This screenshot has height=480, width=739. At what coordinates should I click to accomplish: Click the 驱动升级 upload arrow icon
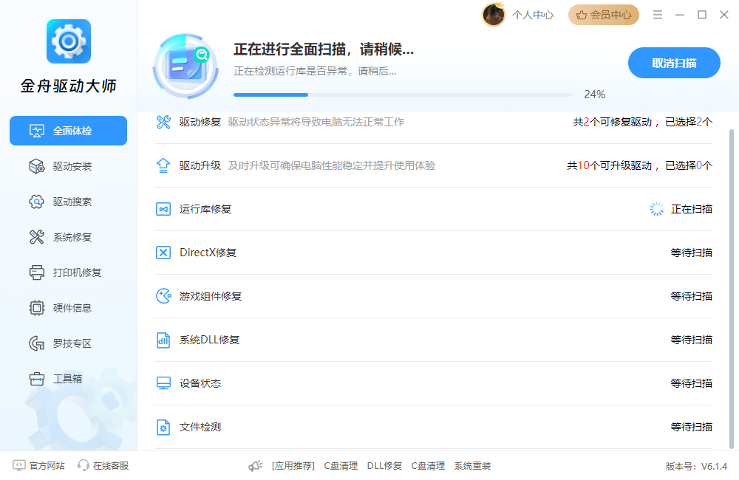tap(163, 165)
